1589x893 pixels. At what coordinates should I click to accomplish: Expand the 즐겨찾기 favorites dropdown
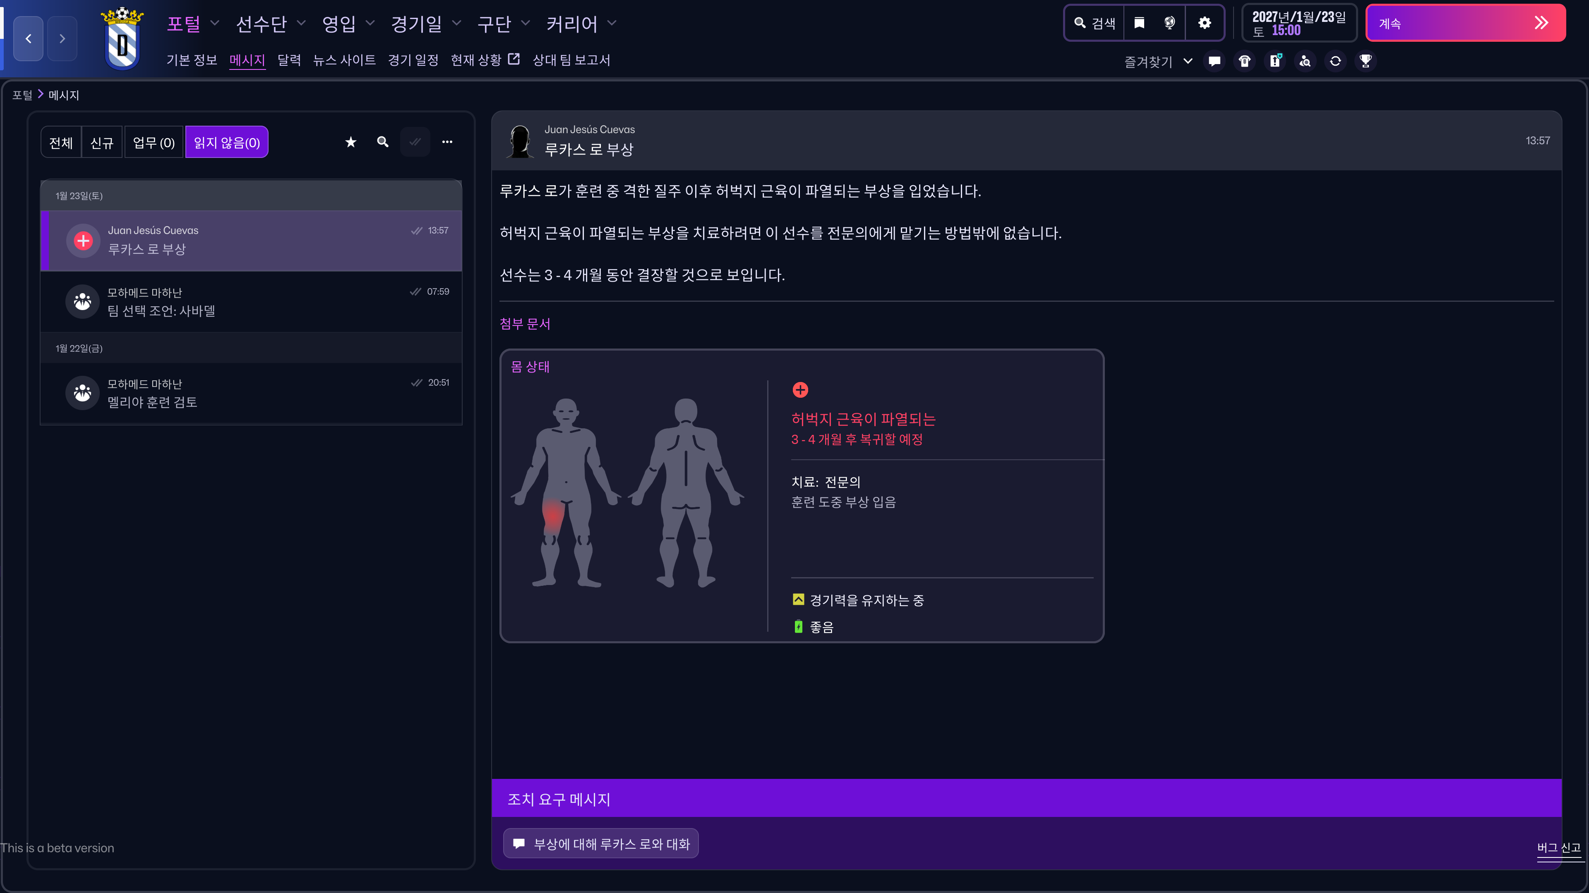pos(1188,61)
